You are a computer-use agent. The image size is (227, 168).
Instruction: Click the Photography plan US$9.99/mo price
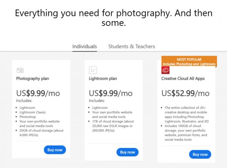38,93
